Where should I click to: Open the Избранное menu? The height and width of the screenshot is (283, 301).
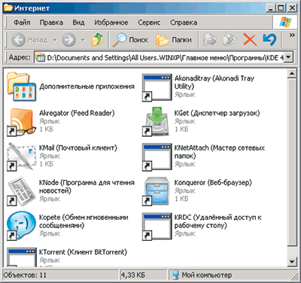point(111,23)
